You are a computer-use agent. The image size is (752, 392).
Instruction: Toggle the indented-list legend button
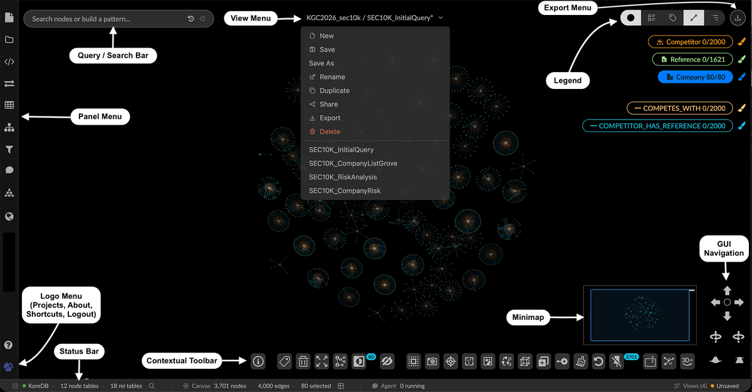pos(714,19)
